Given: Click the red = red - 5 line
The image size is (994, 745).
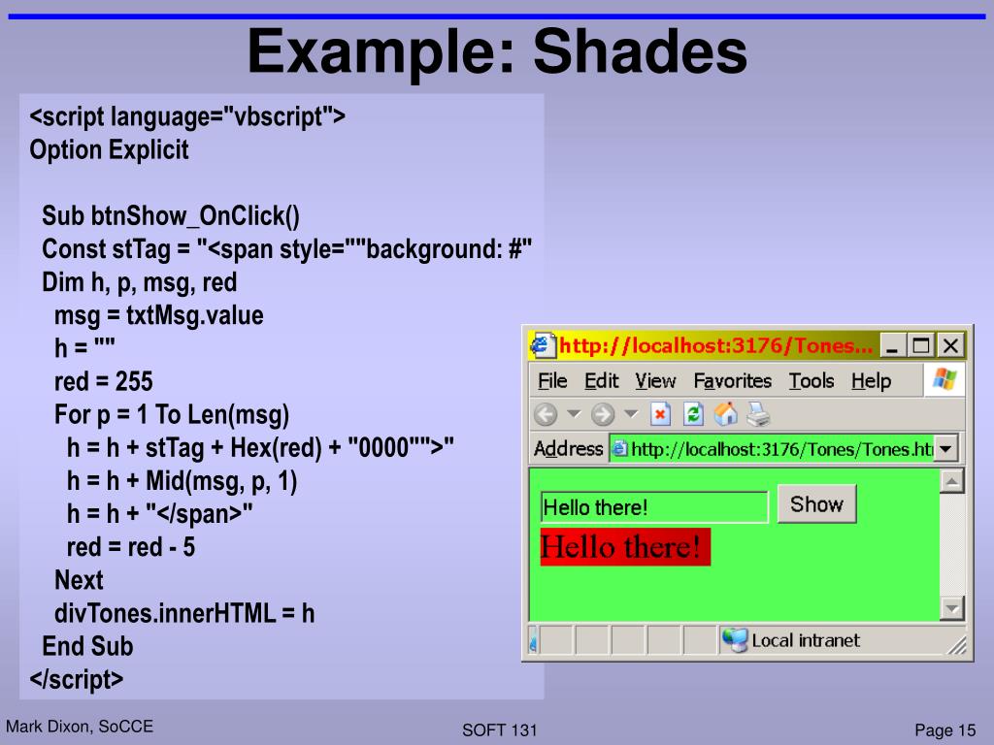Looking at the screenshot, I should pos(131,547).
